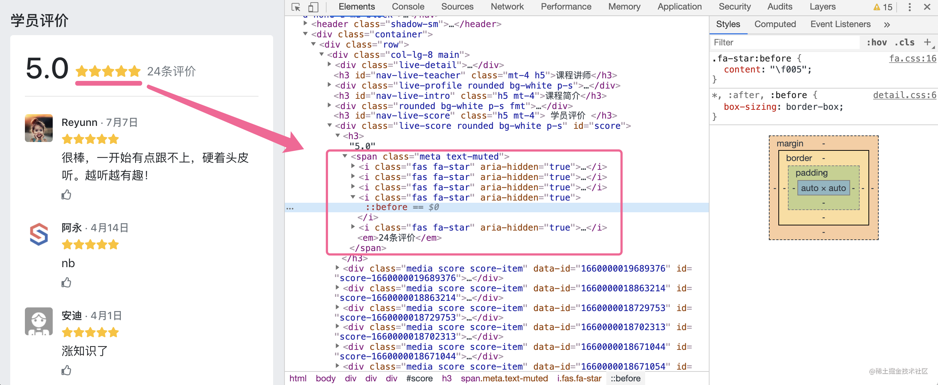This screenshot has width=938, height=385.
Task: Click the box-sizing border-box declaration
Action: pyautogui.click(x=783, y=107)
